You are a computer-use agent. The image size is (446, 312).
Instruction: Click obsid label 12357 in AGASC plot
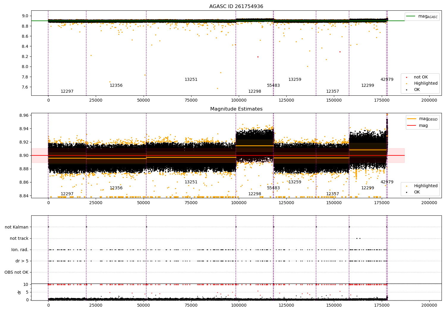[332, 92]
